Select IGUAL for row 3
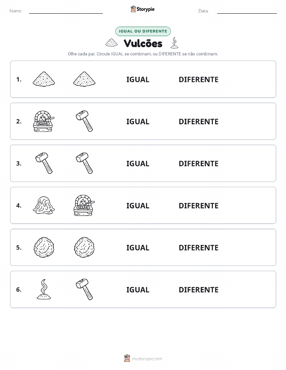This screenshot has height=370, width=286. tap(138, 163)
